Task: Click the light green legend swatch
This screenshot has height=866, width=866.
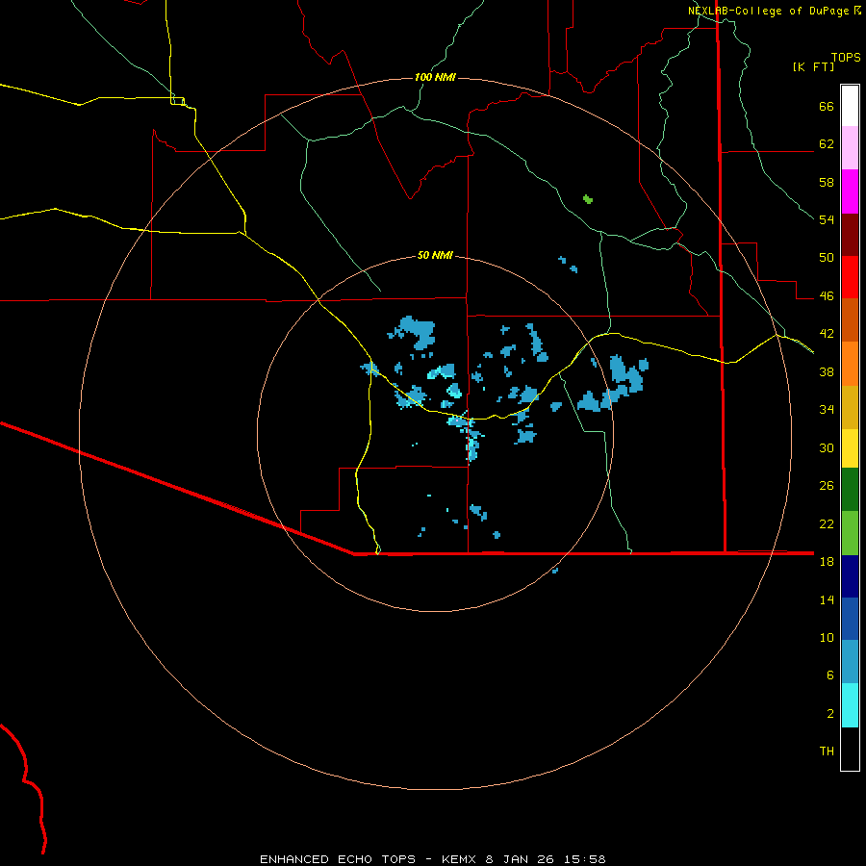Action: (850, 533)
